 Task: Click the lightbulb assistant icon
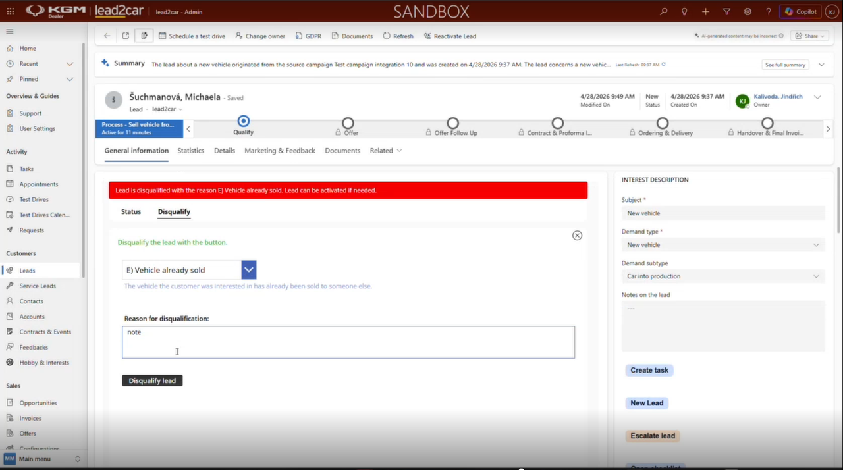(x=684, y=11)
